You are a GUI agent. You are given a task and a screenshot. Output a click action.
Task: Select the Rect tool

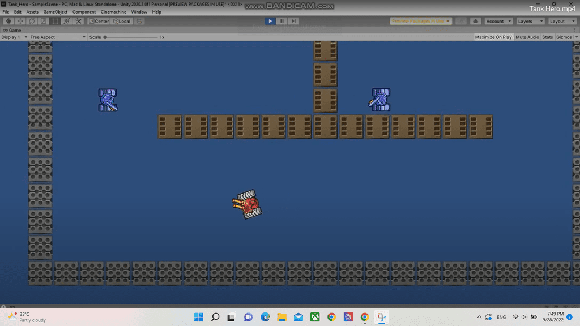(x=55, y=21)
